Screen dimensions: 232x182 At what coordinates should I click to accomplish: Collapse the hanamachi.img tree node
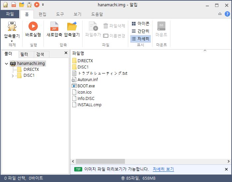coord(7,64)
